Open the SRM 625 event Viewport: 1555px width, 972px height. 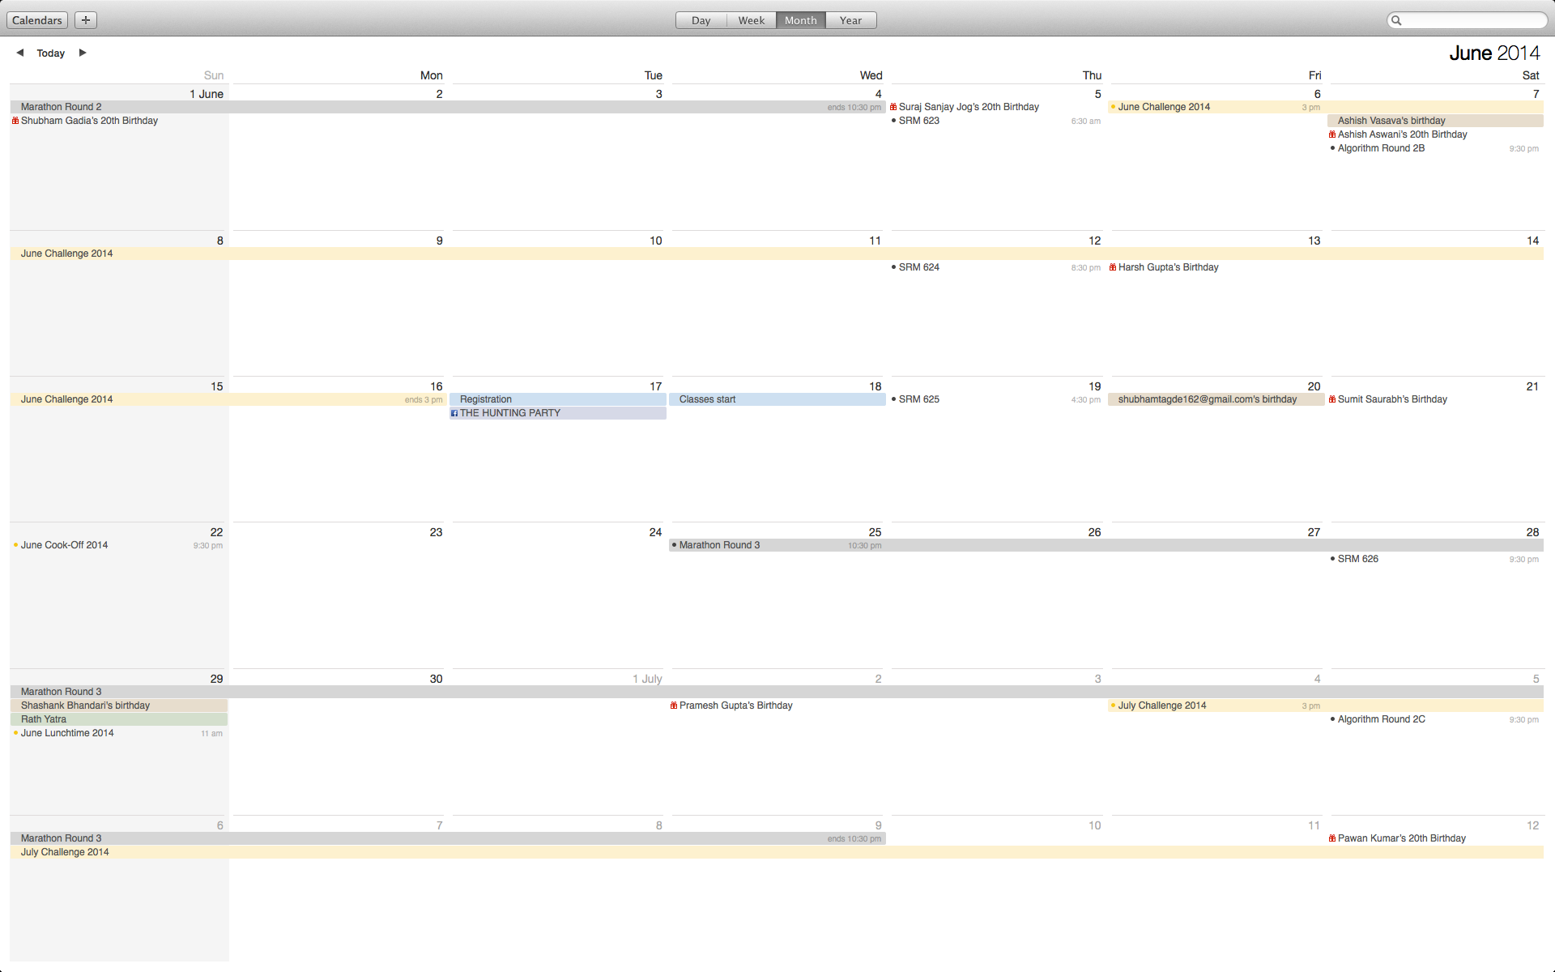point(919,399)
